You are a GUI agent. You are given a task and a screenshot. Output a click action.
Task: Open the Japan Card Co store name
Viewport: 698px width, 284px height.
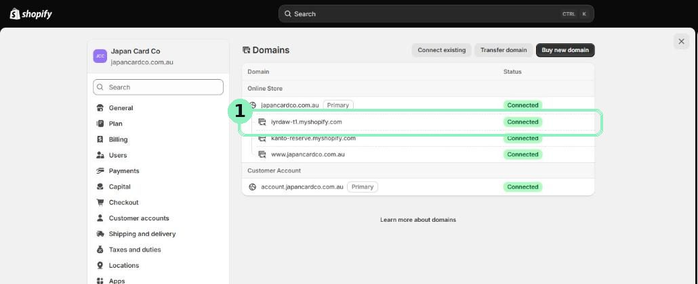pyautogui.click(x=136, y=51)
